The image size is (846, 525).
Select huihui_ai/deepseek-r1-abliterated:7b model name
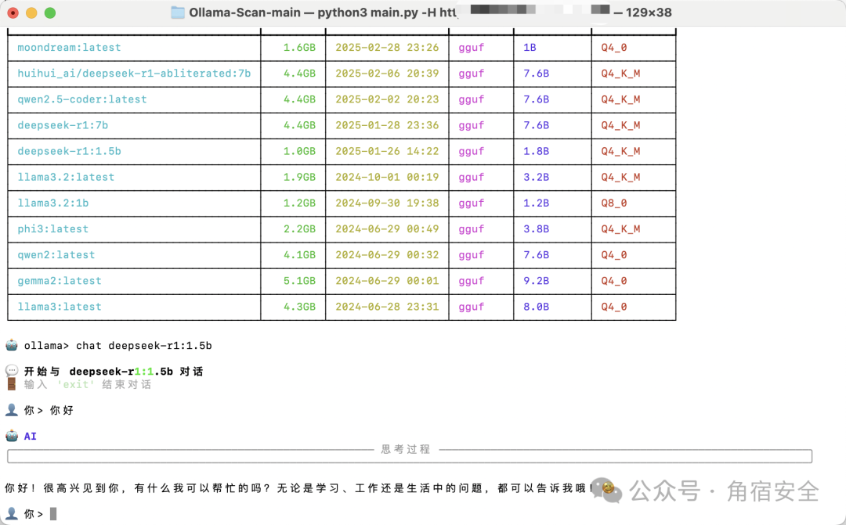134,74
